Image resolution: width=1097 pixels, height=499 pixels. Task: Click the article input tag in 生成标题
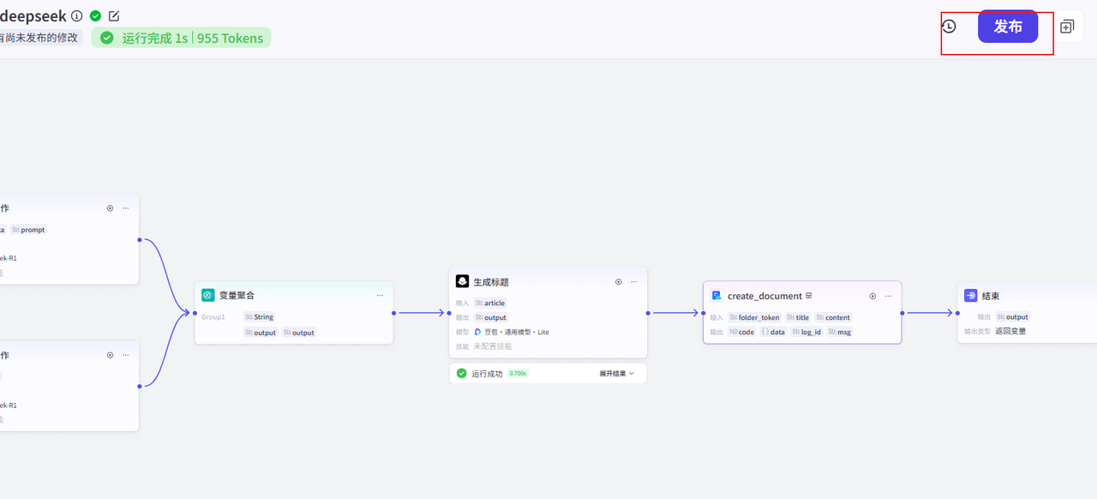tap(490, 303)
